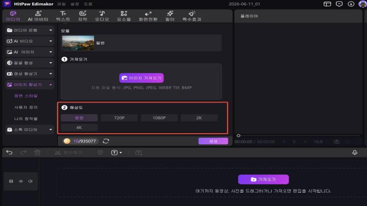Click the T text tool icon
367x206 pixels.
(114, 153)
